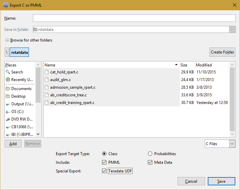The height and width of the screenshot is (190, 240).
Task: Open the C Files file type dropdown
Action: pyautogui.click(x=232, y=144)
